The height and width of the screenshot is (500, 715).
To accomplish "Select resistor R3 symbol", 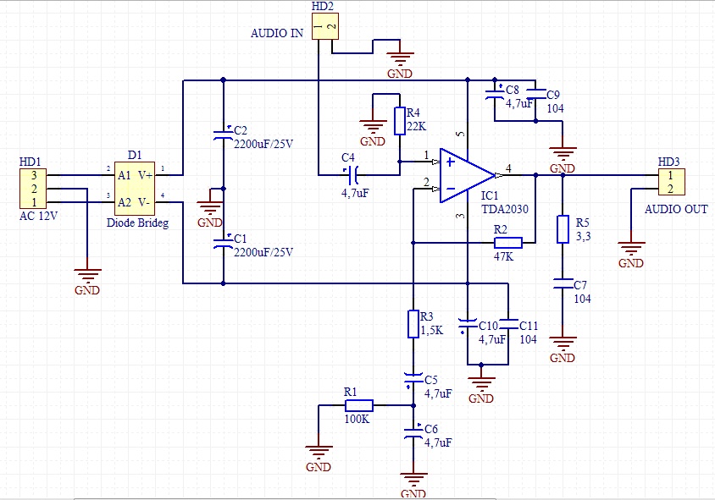I will 413,324.
